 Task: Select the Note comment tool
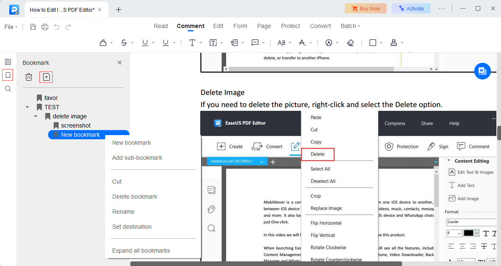click(x=255, y=43)
